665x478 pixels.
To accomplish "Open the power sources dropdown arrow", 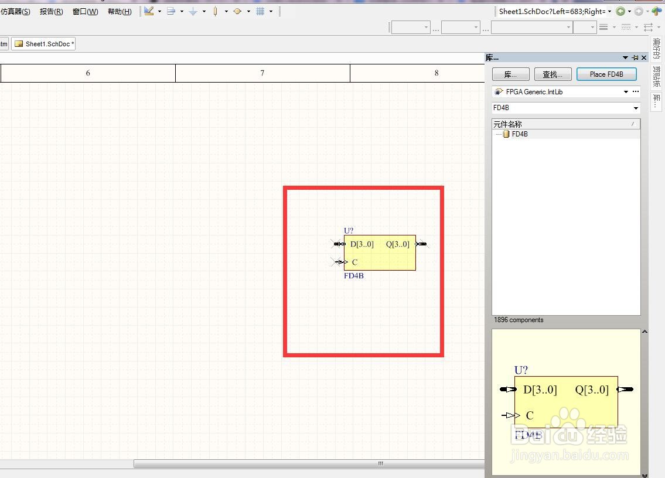I will pyautogui.click(x=204, y=12).
